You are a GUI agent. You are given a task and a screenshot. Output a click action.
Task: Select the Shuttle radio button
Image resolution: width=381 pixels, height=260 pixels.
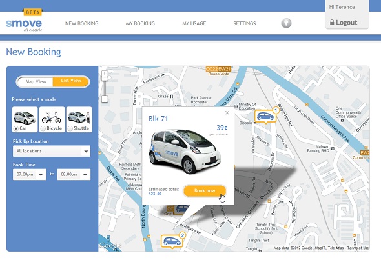[70, 128]
